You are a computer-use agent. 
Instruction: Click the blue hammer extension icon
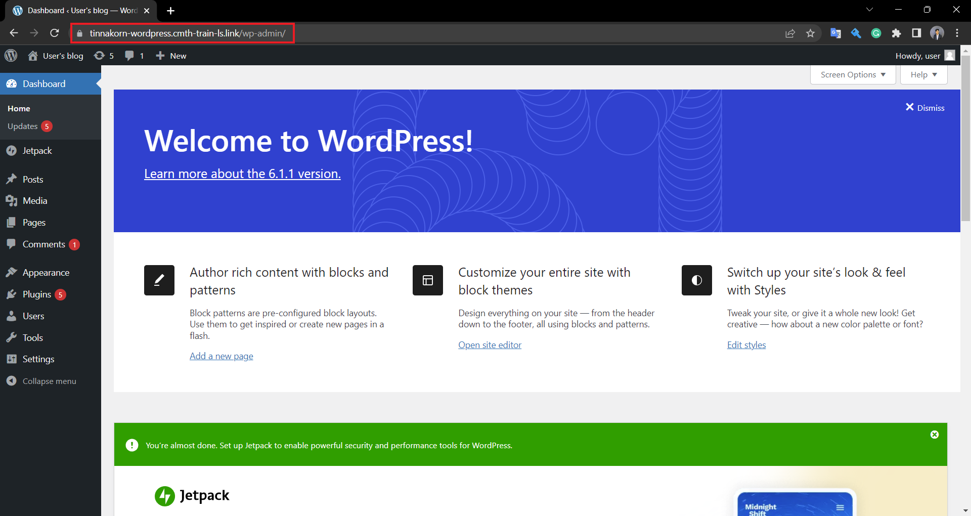tap(856, 33)
